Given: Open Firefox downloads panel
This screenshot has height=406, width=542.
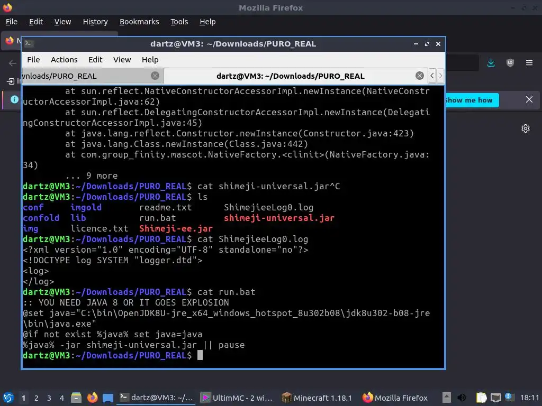Looking at the screenshot, I should (491, 63).
